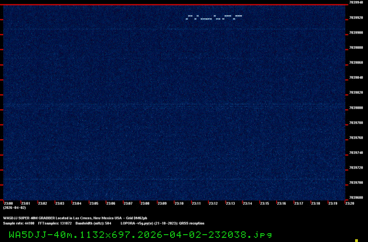This screenshot has height=242, width=368.
Task: Select the Bandwidth (mHz): 504 text
Action: pyautogui.click(x=93, y=223)
